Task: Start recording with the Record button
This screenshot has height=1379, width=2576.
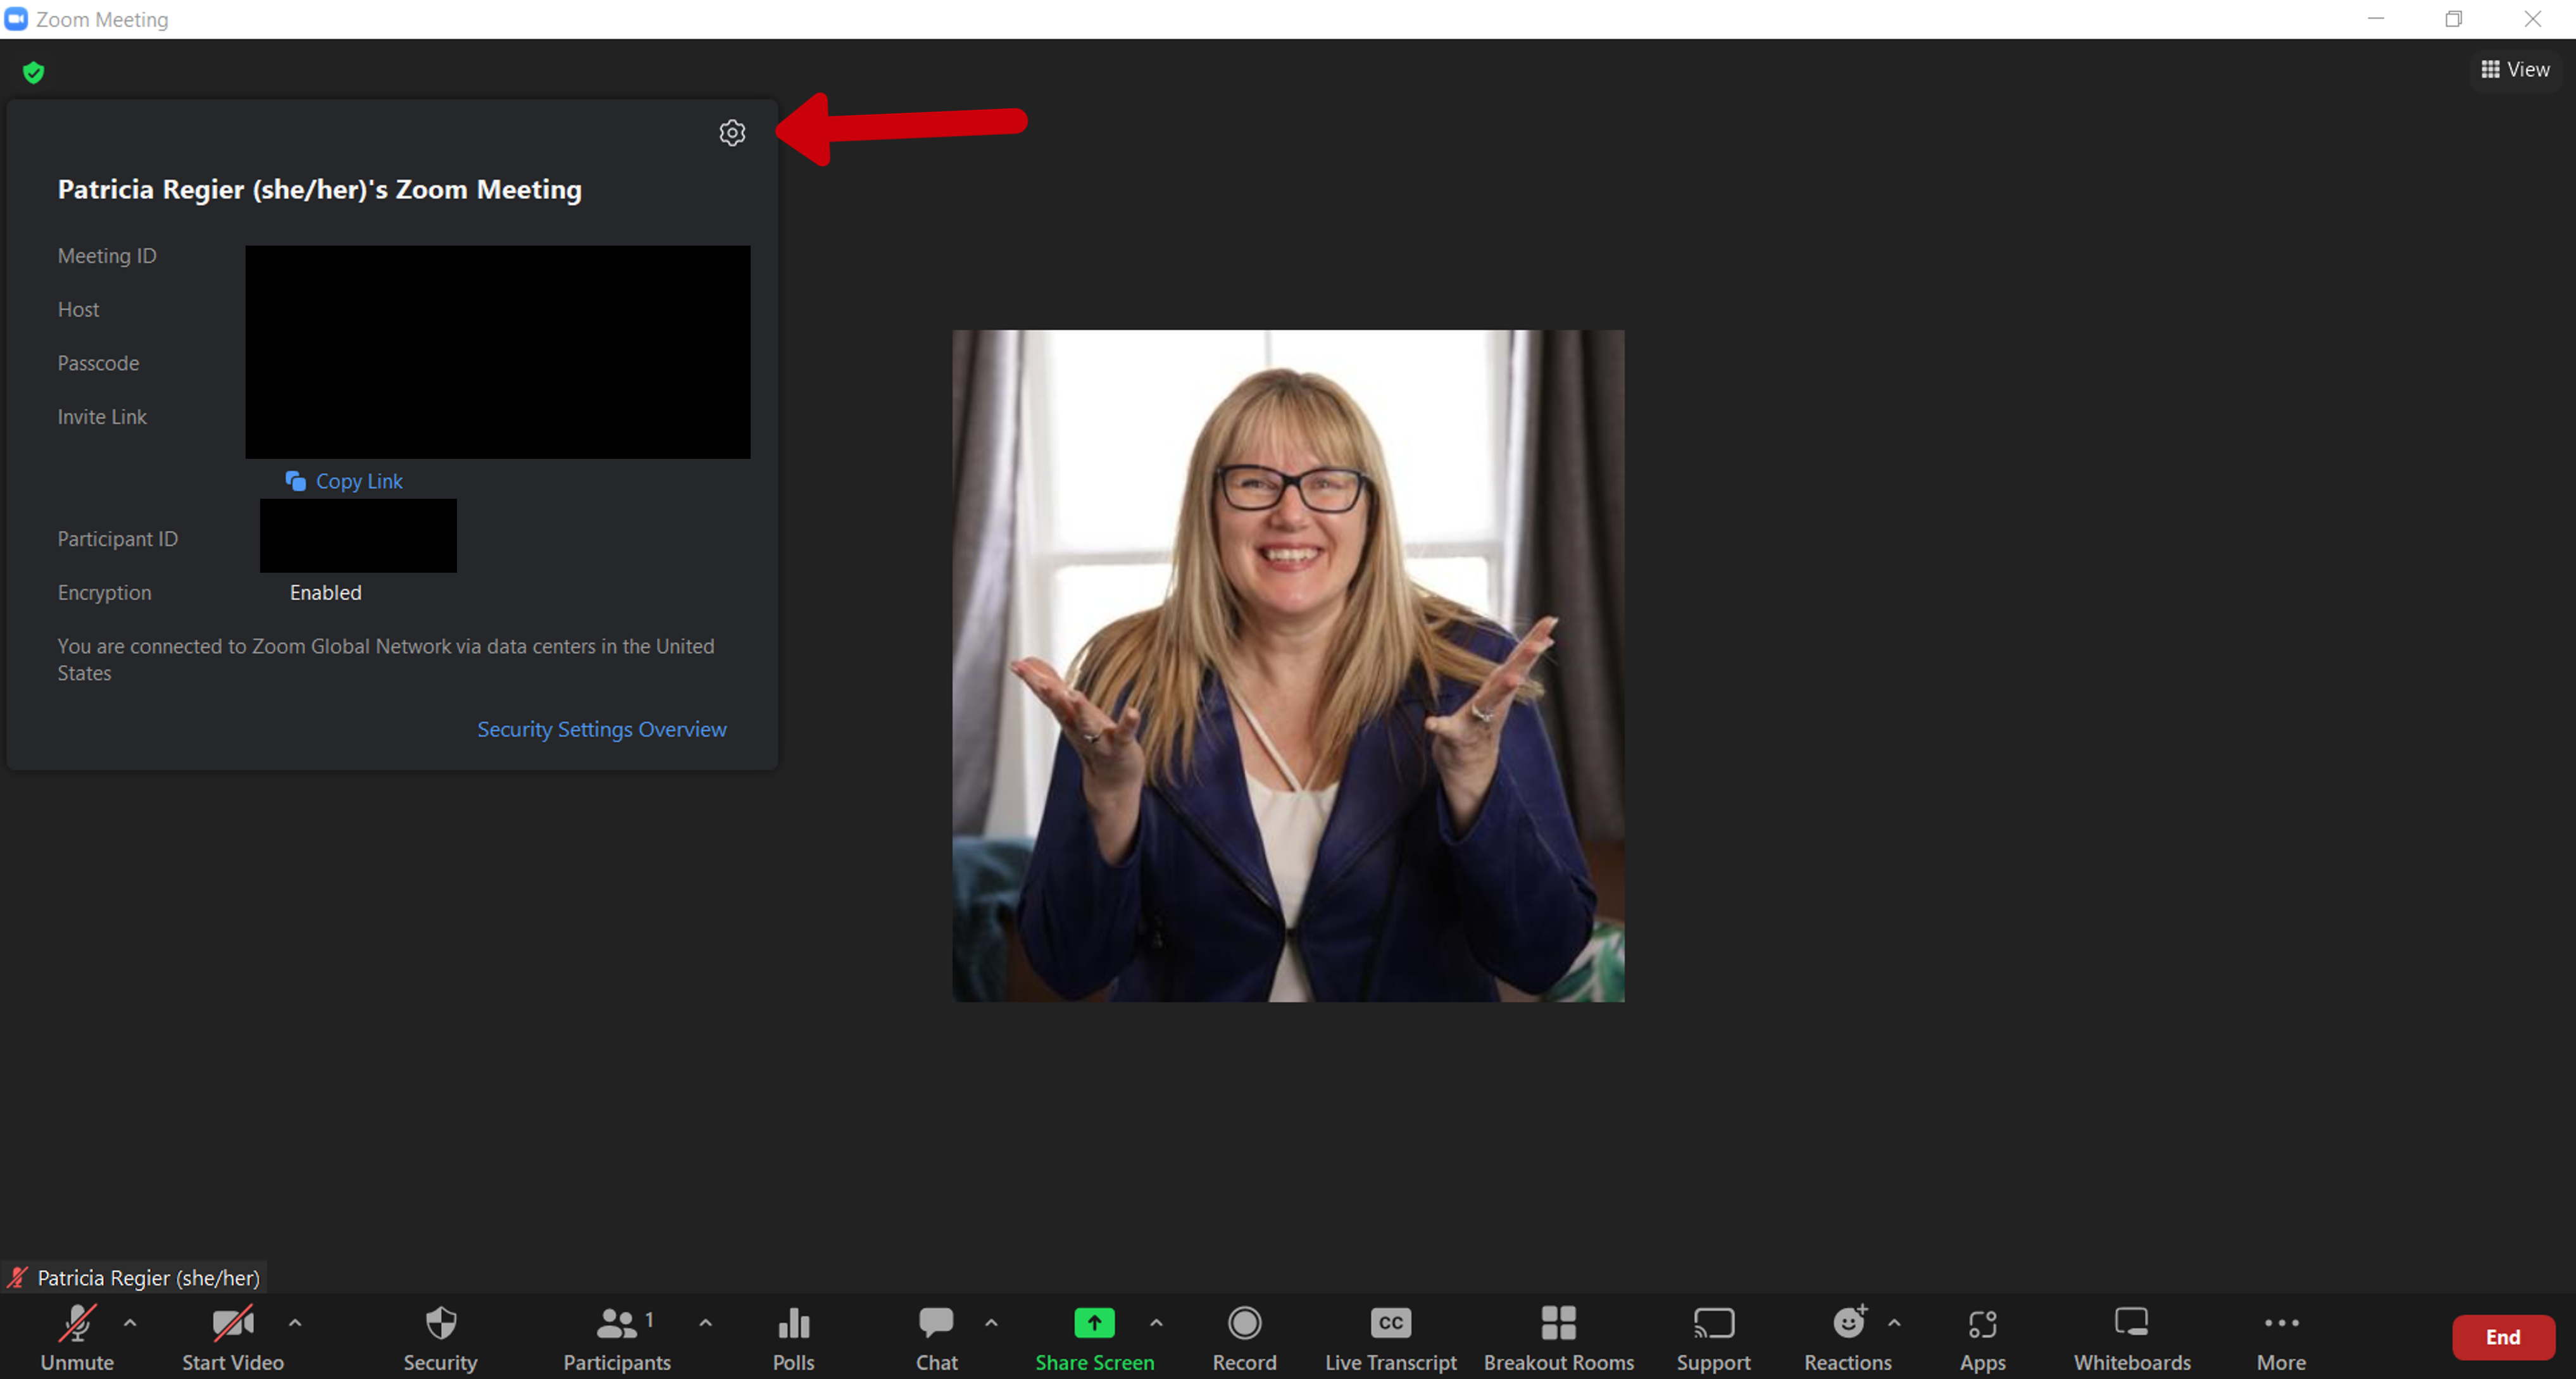Action: click(1244, 1337)
